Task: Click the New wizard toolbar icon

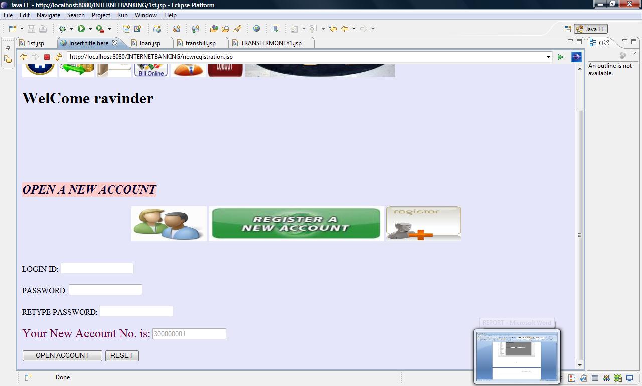Action: [13, 29]
